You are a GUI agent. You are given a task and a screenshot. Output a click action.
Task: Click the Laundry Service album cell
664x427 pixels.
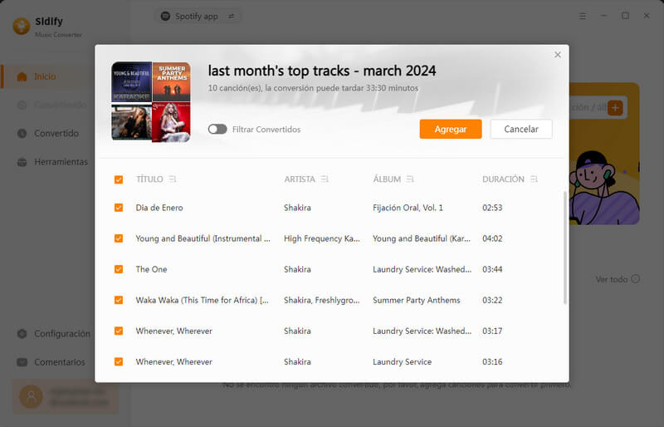[x=403, y=361]
